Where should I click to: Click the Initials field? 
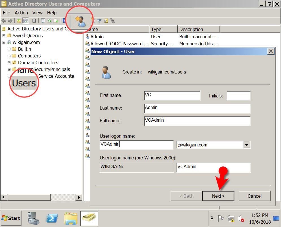tap(239, 96)
